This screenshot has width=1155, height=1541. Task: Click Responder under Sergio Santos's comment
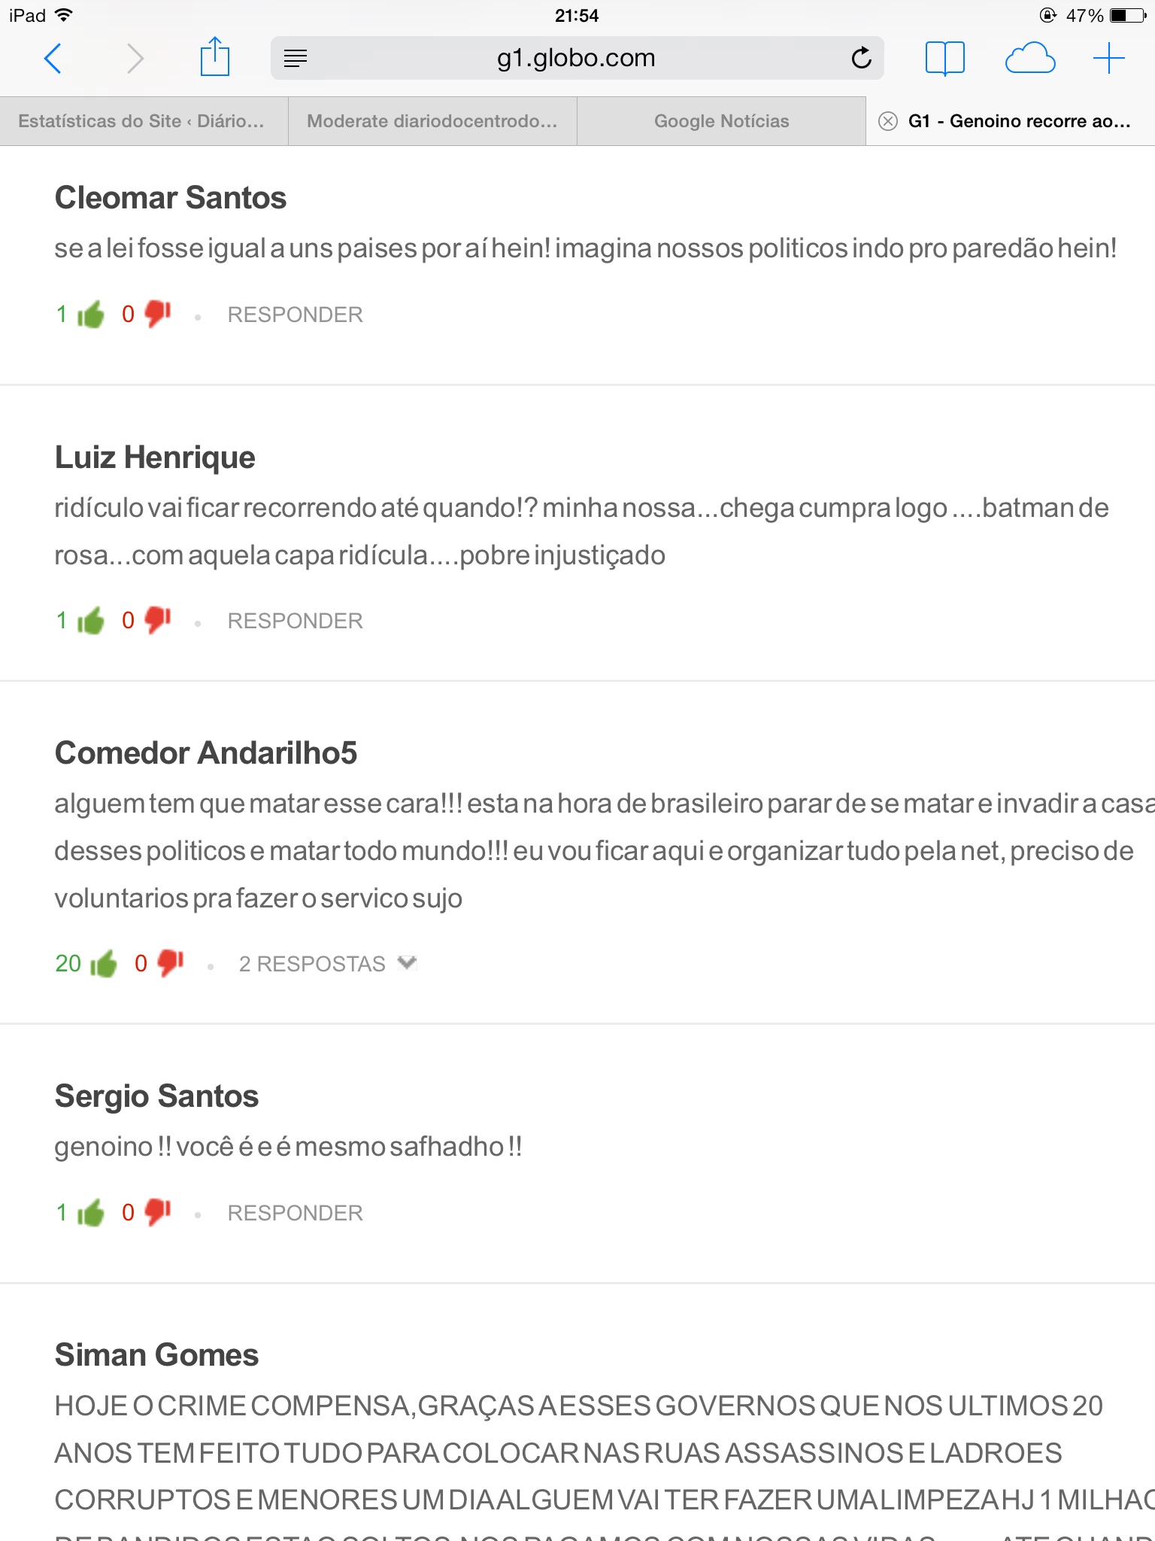click(x=295, y=1213)
